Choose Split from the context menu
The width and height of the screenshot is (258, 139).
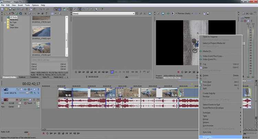point(221,89)
